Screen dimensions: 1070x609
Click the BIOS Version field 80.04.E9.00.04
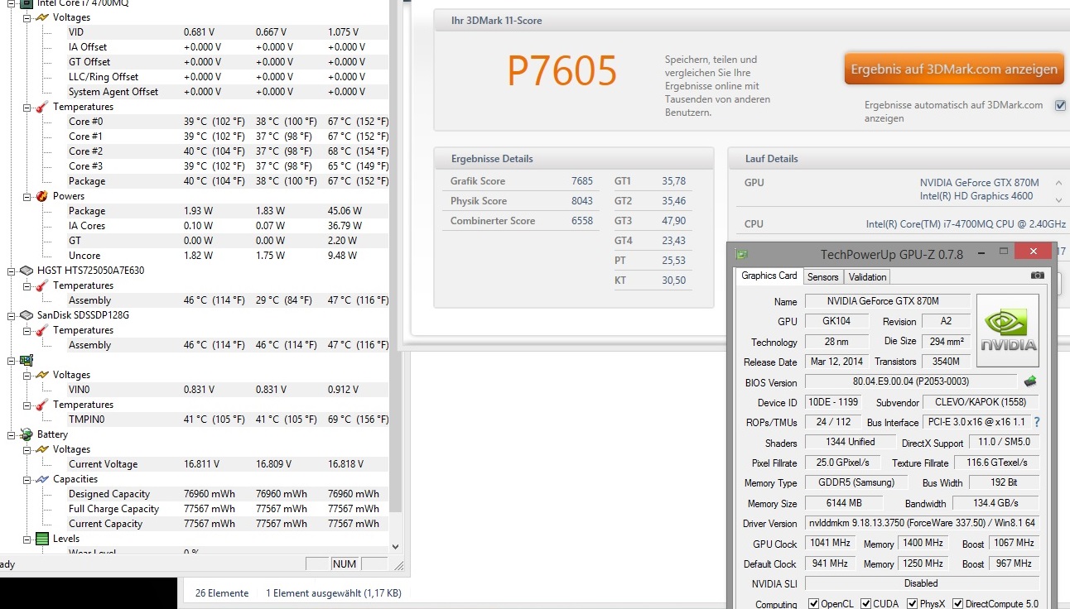click(x=911, y=382)
